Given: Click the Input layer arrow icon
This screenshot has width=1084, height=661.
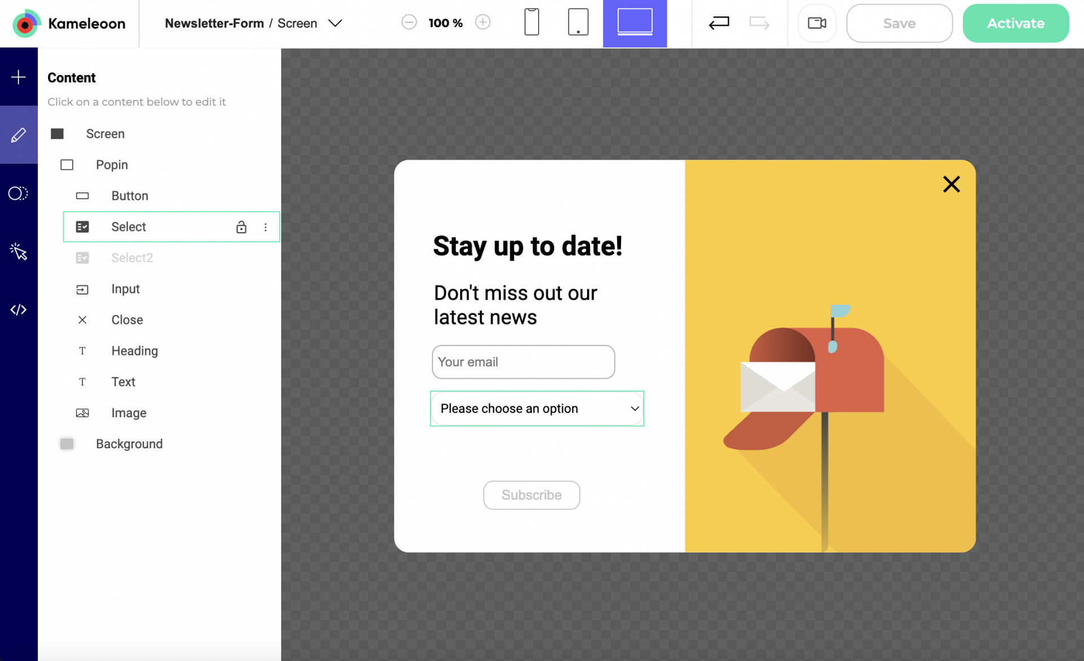Looking at the screenshot, I should (x=82, y=290).
